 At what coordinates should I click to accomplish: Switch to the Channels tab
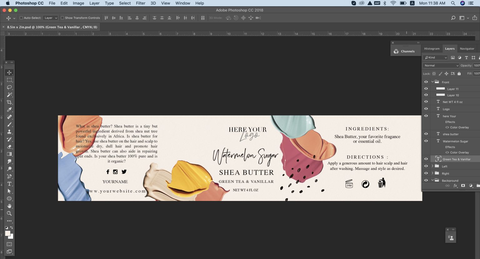click(x=408, y=51)
